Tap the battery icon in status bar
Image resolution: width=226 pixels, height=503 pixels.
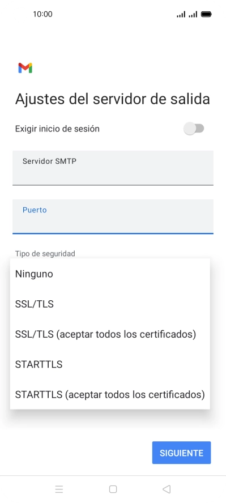(206, 14)
